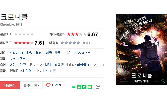Set my rating on 내 평점 stars
The height and width of the screenshot is (105, 167).
[70, 43]
